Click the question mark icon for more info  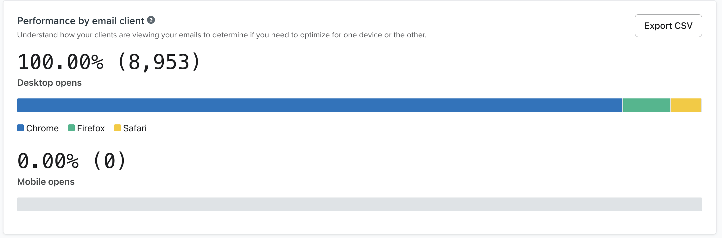tap(151, 21)
